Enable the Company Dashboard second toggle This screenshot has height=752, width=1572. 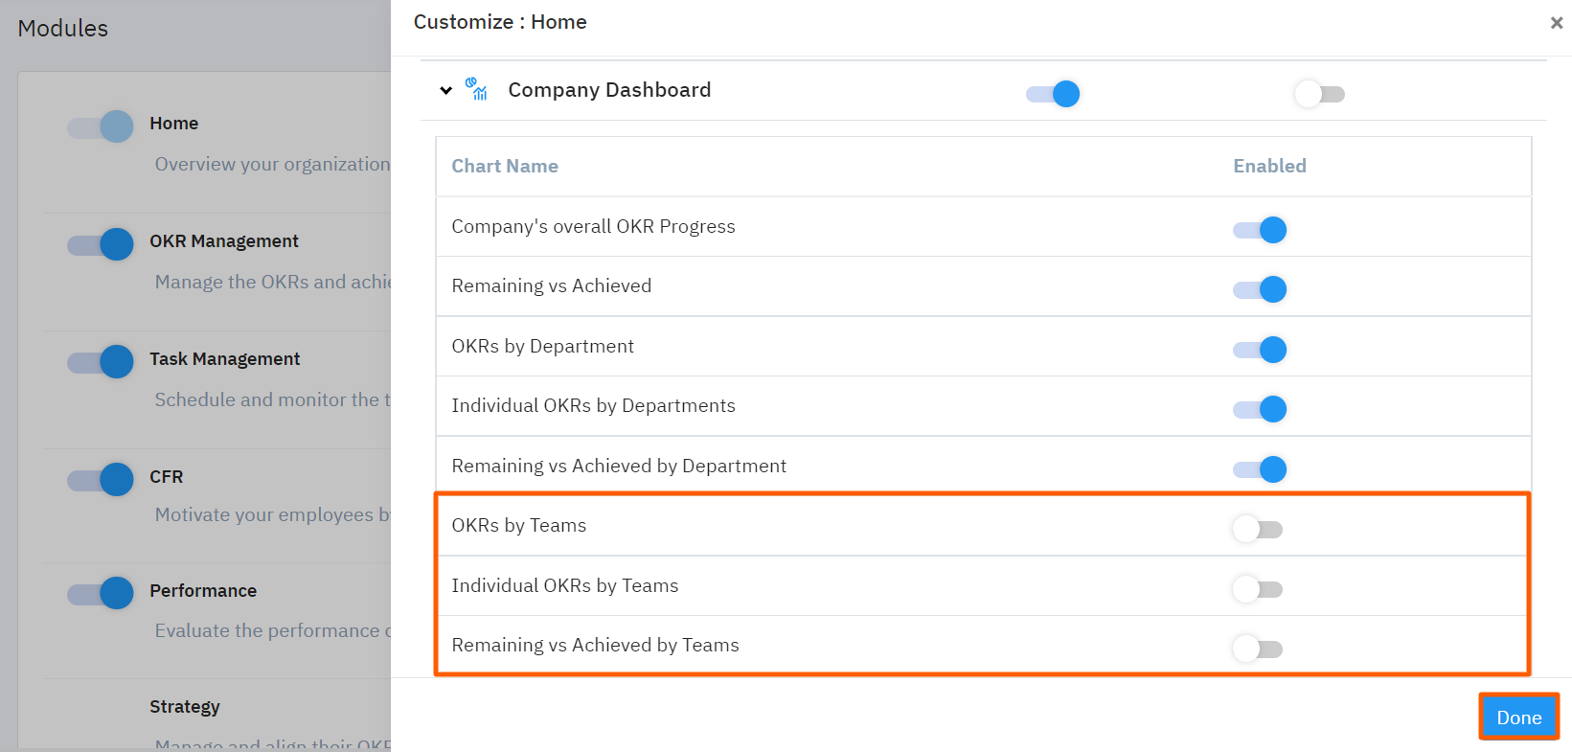[x=1319, y=94]
